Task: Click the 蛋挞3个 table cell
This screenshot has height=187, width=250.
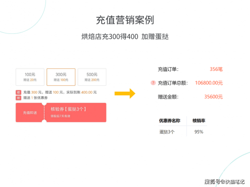Action: click(x=167, y=132)
